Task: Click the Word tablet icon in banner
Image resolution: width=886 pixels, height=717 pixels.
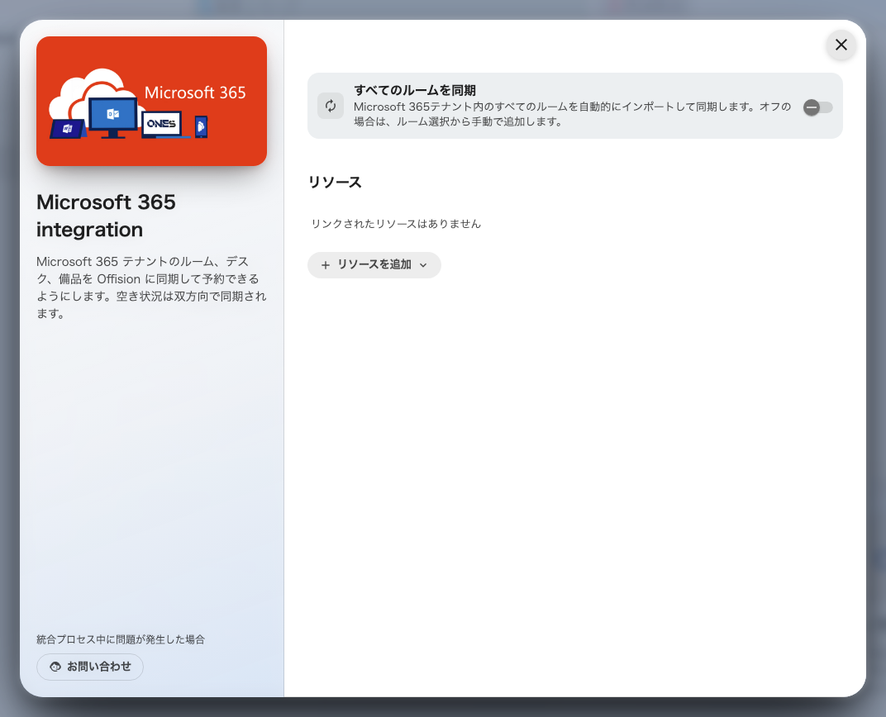Action: point(67,129)
